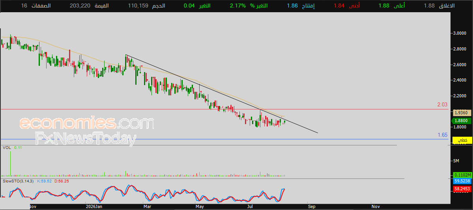Click the التغير % percentage change value
The image size is (473, 210).
(x=238, y=6)
